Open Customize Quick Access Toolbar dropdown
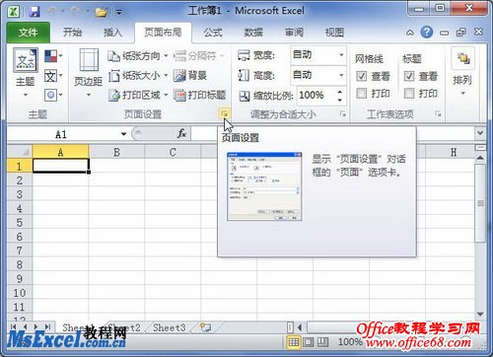This screenshot has width=493, height=357. tap(119, 13)
